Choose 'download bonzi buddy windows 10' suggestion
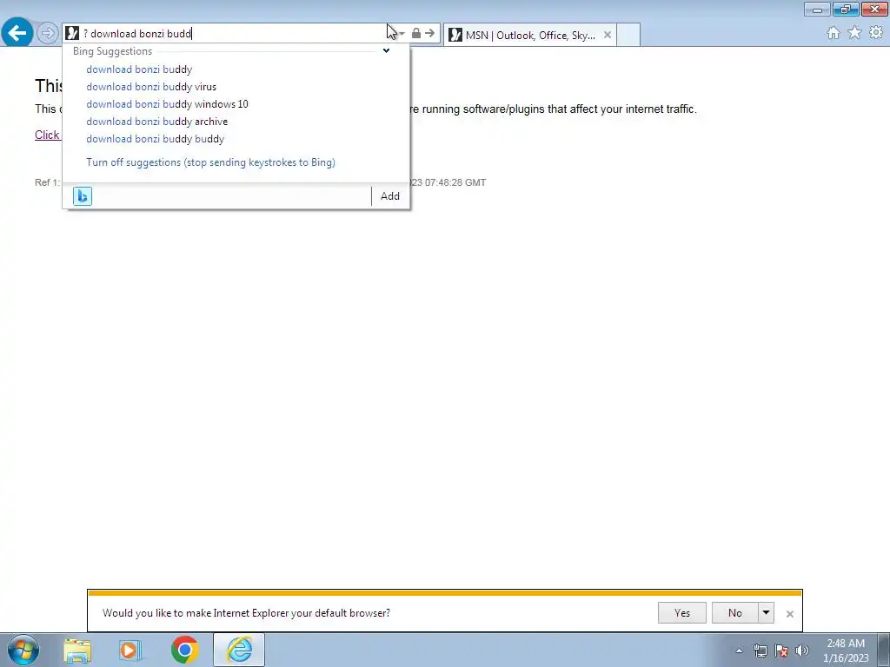This screenshot has height=667, width=890. point(167,104)
